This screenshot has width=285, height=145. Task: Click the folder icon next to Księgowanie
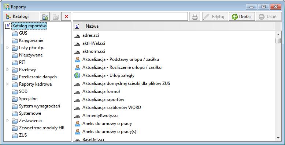coord(15,40)
